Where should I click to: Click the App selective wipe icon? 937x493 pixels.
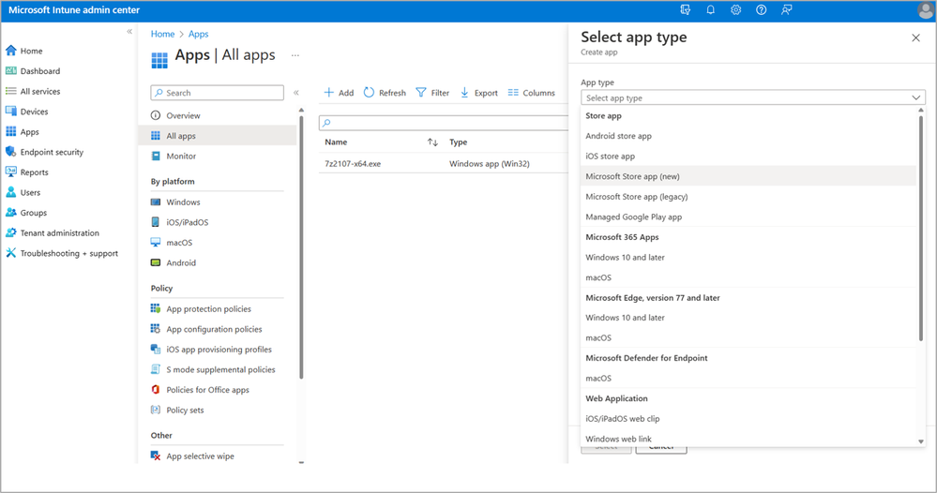156,456
